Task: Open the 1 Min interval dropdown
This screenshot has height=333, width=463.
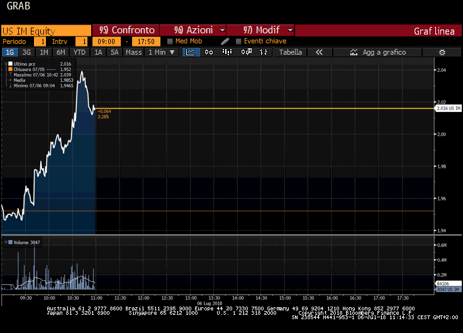Action: [162, 52]
